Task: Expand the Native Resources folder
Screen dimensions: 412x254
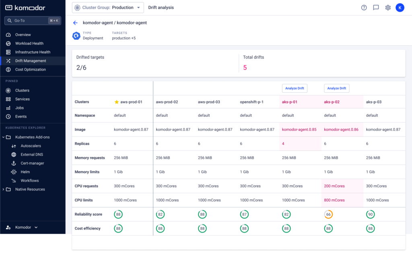Action: coord(3,189)
